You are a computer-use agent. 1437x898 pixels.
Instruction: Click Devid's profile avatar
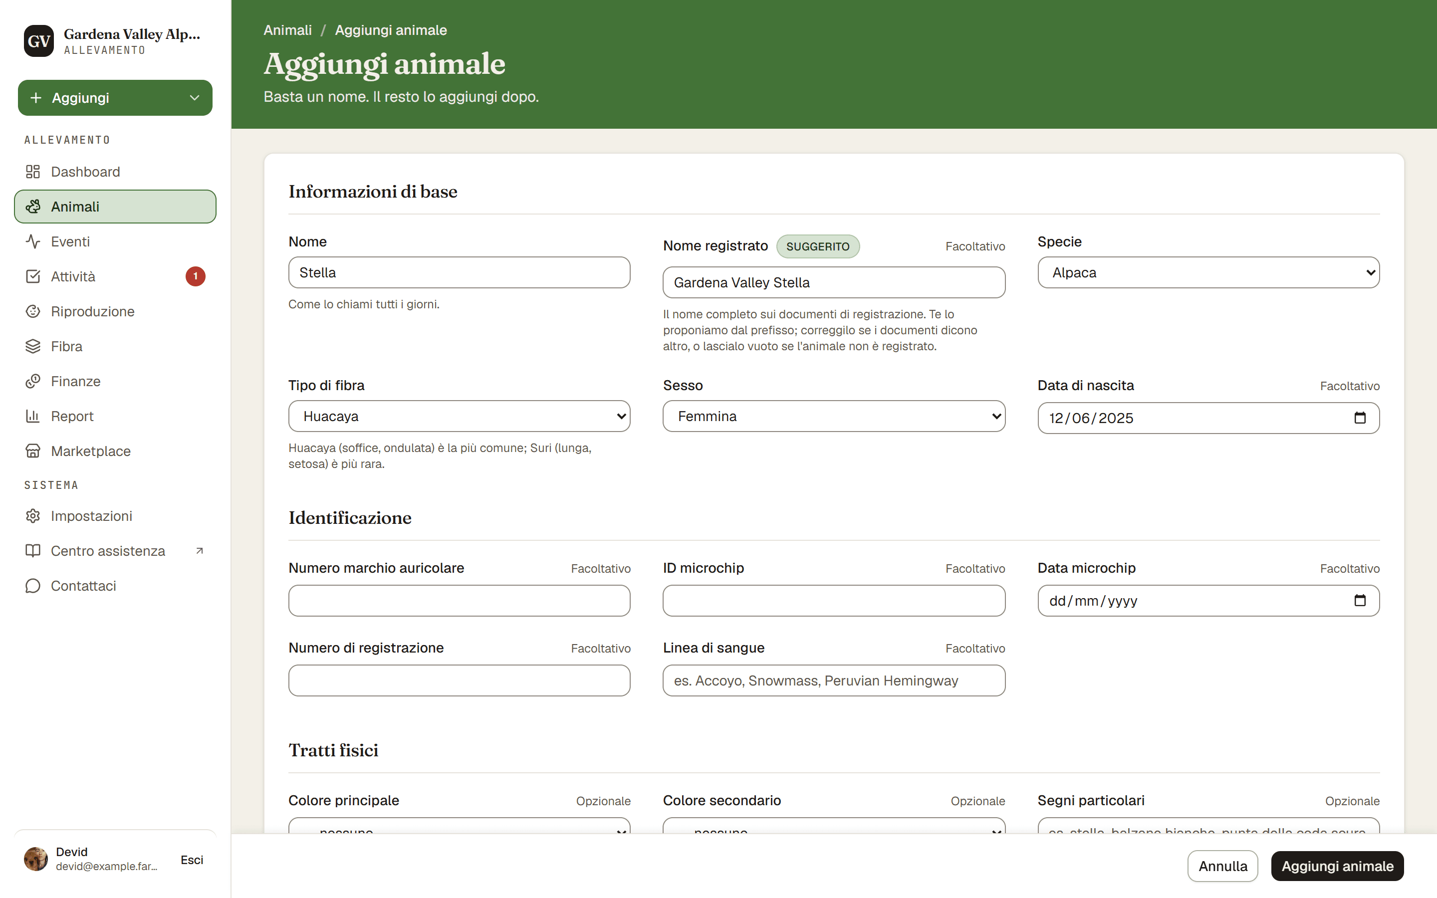click(35, 859)
